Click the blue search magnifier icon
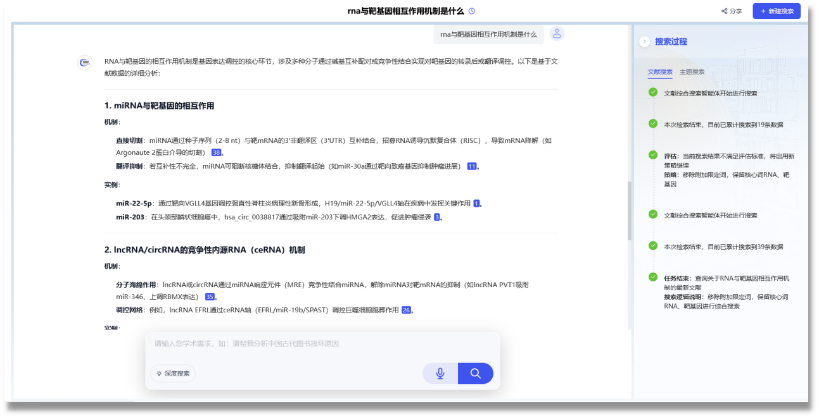The height and width of the screenshot is (418, 819). (x=475, y=373)
